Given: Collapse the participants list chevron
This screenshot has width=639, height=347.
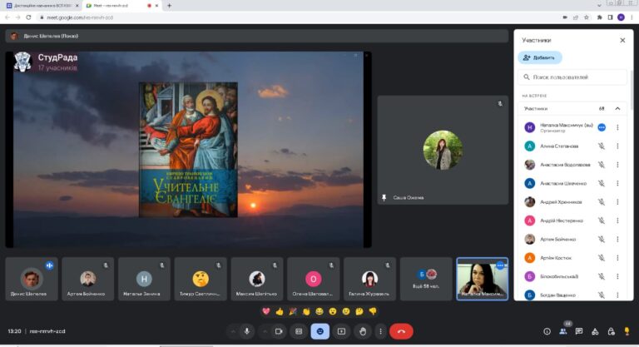Looking at the screenshot, I should [618, 108].
